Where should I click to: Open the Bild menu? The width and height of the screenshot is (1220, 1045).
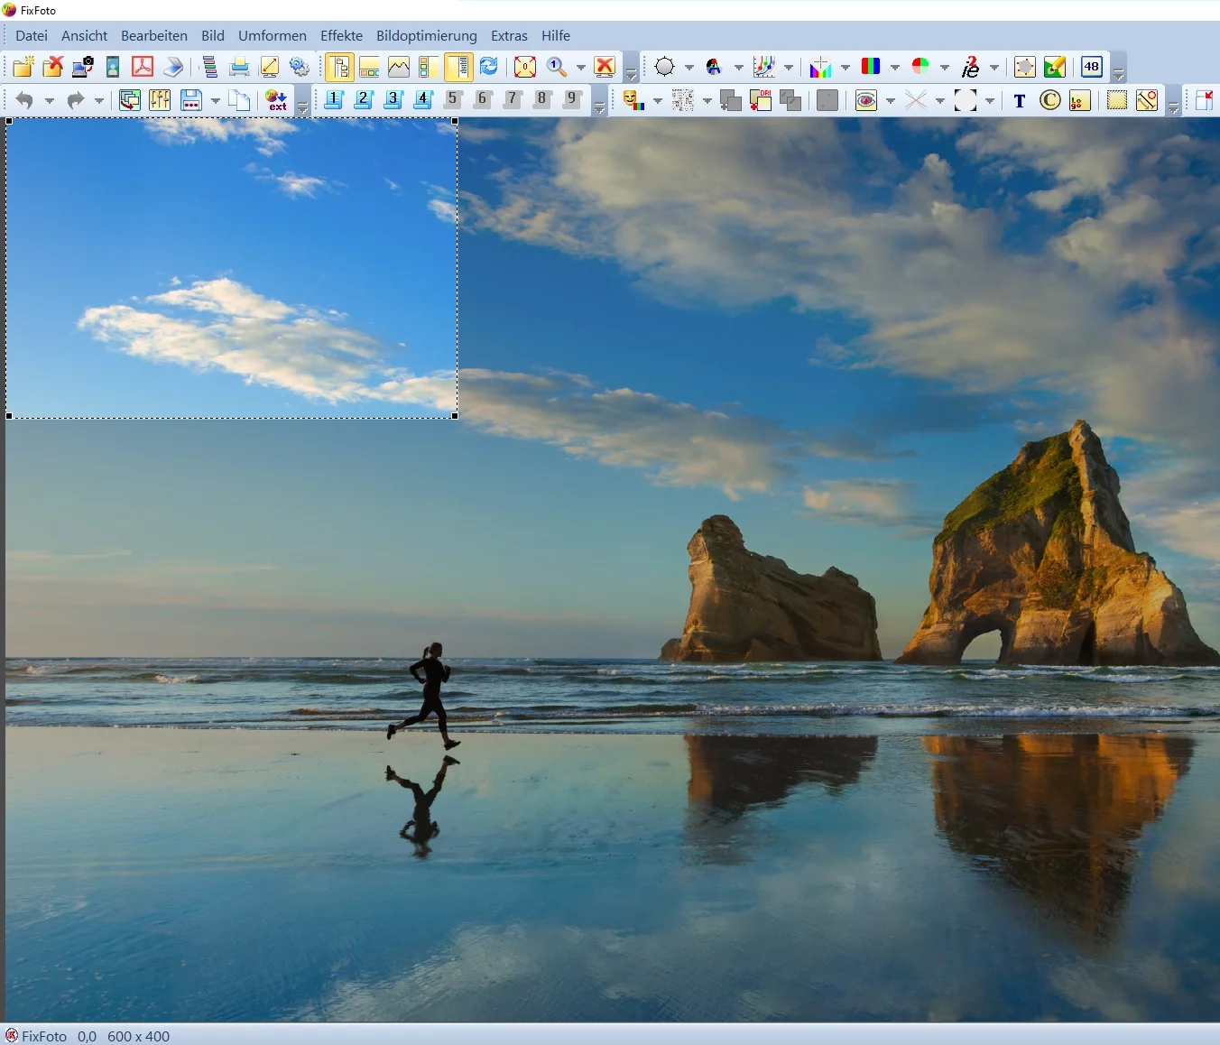[213, 36]
